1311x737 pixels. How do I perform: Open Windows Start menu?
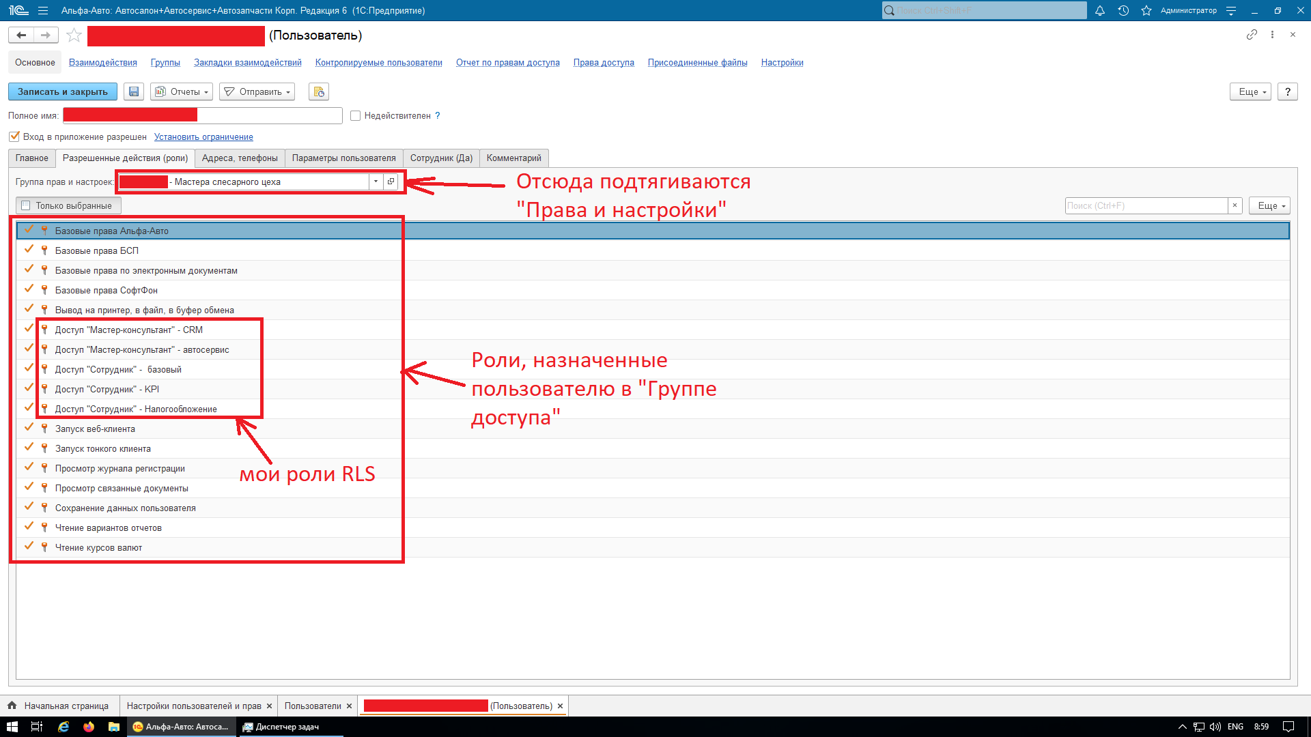coord(12,727)
